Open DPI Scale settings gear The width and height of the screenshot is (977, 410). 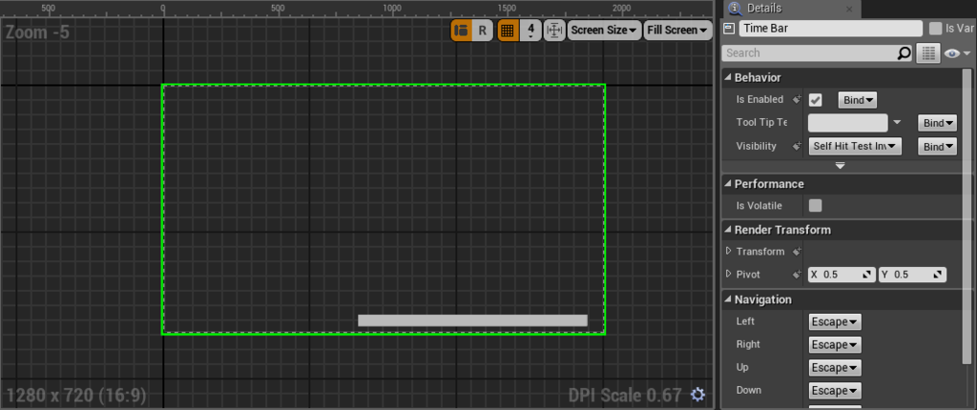coord(697,395)
